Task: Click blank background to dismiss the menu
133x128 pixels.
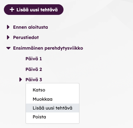Action: pos(106,59)
